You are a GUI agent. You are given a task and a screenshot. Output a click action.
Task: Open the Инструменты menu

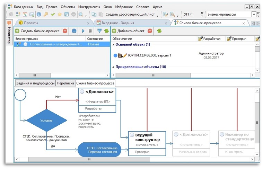(x=89, y=7)
